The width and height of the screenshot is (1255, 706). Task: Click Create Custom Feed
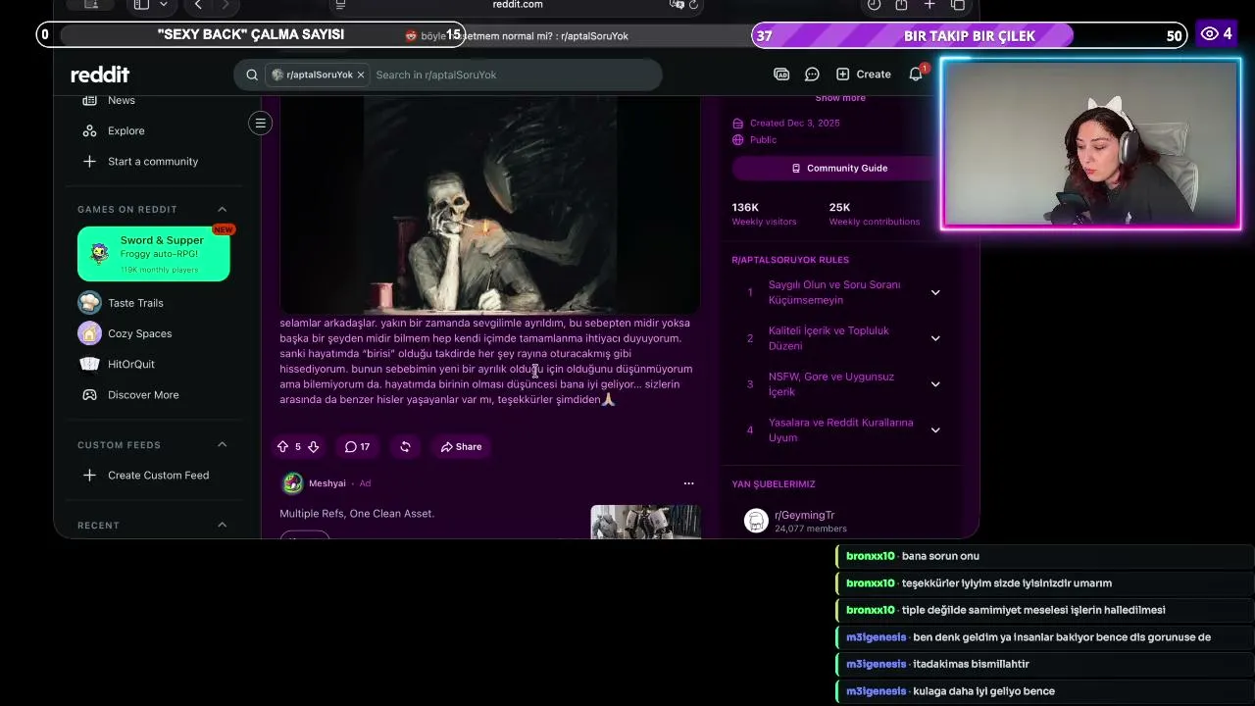click(158, 475)
